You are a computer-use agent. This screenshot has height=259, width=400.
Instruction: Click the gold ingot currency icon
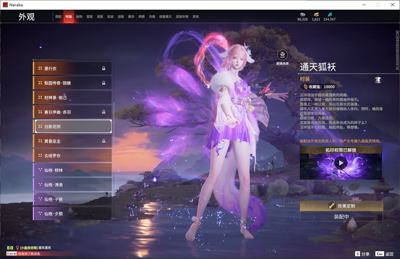316,15
